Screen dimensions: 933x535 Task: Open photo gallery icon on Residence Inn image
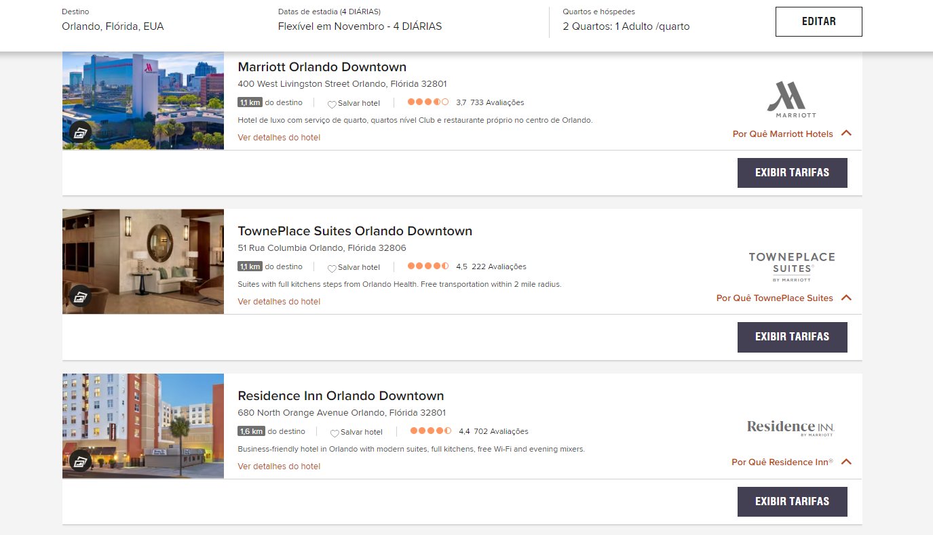coord(80,461)
